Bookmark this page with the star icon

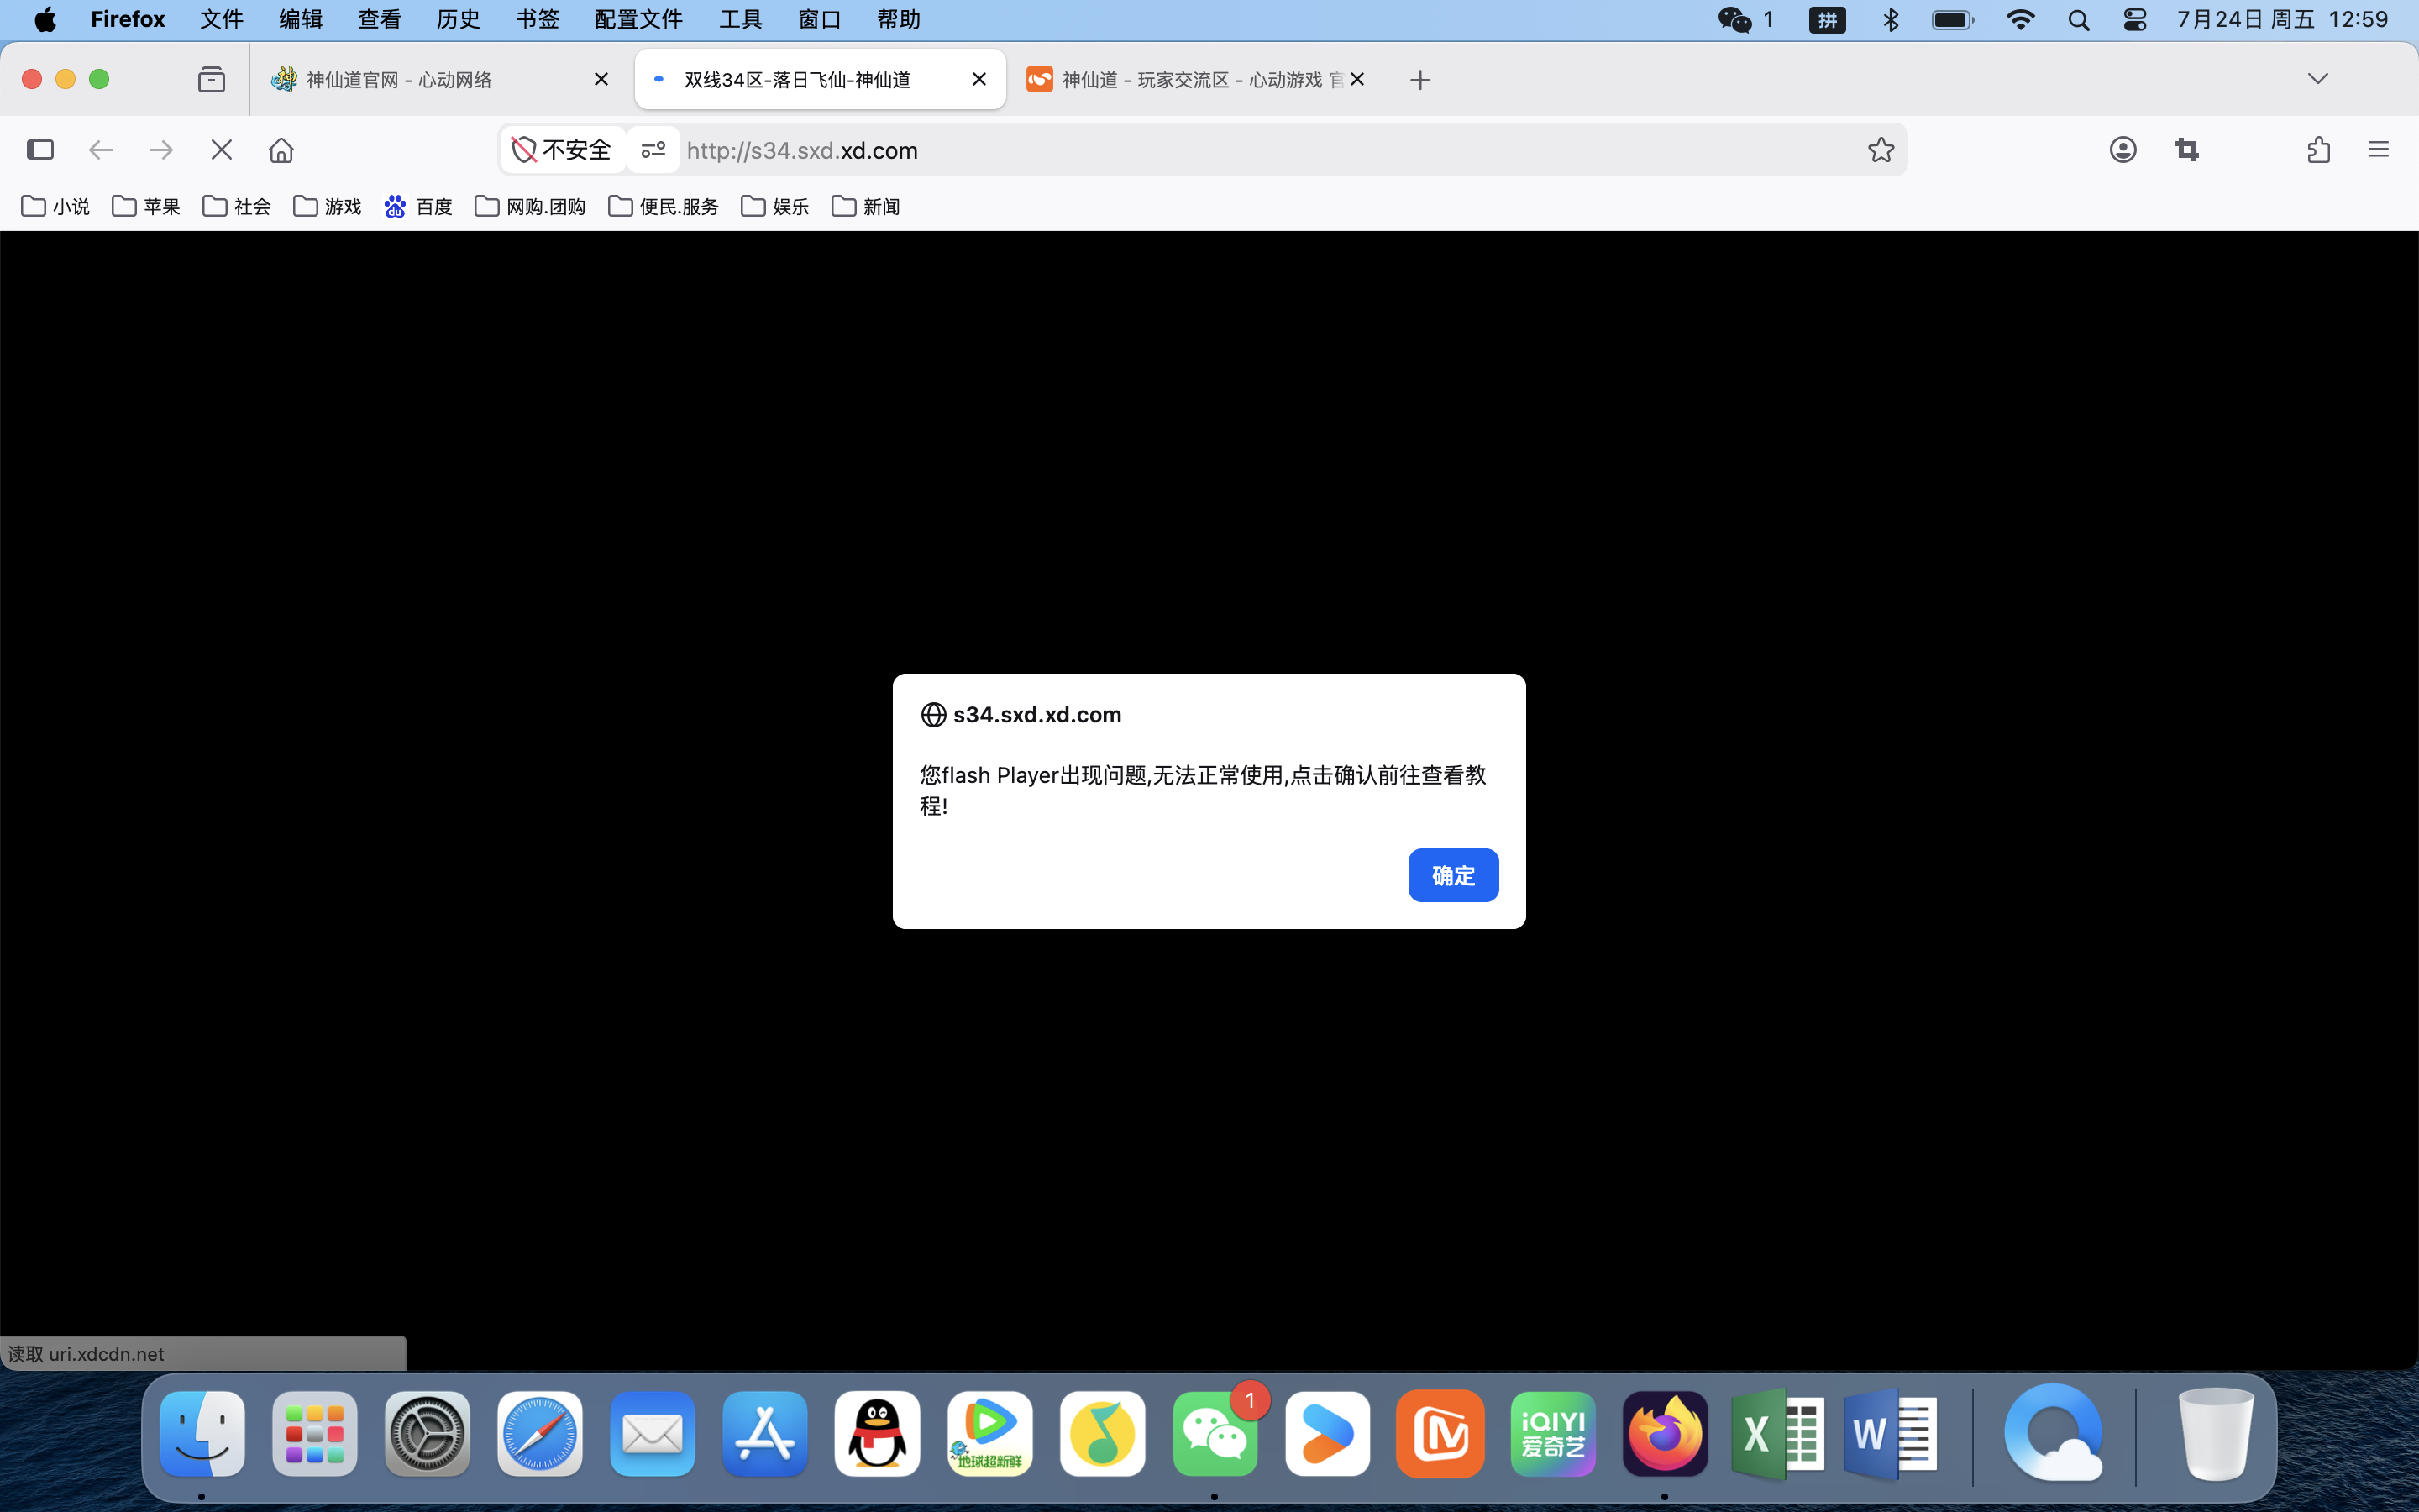(1881, 150)
